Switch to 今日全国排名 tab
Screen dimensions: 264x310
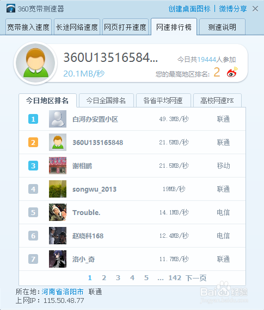tap(106, 100)
